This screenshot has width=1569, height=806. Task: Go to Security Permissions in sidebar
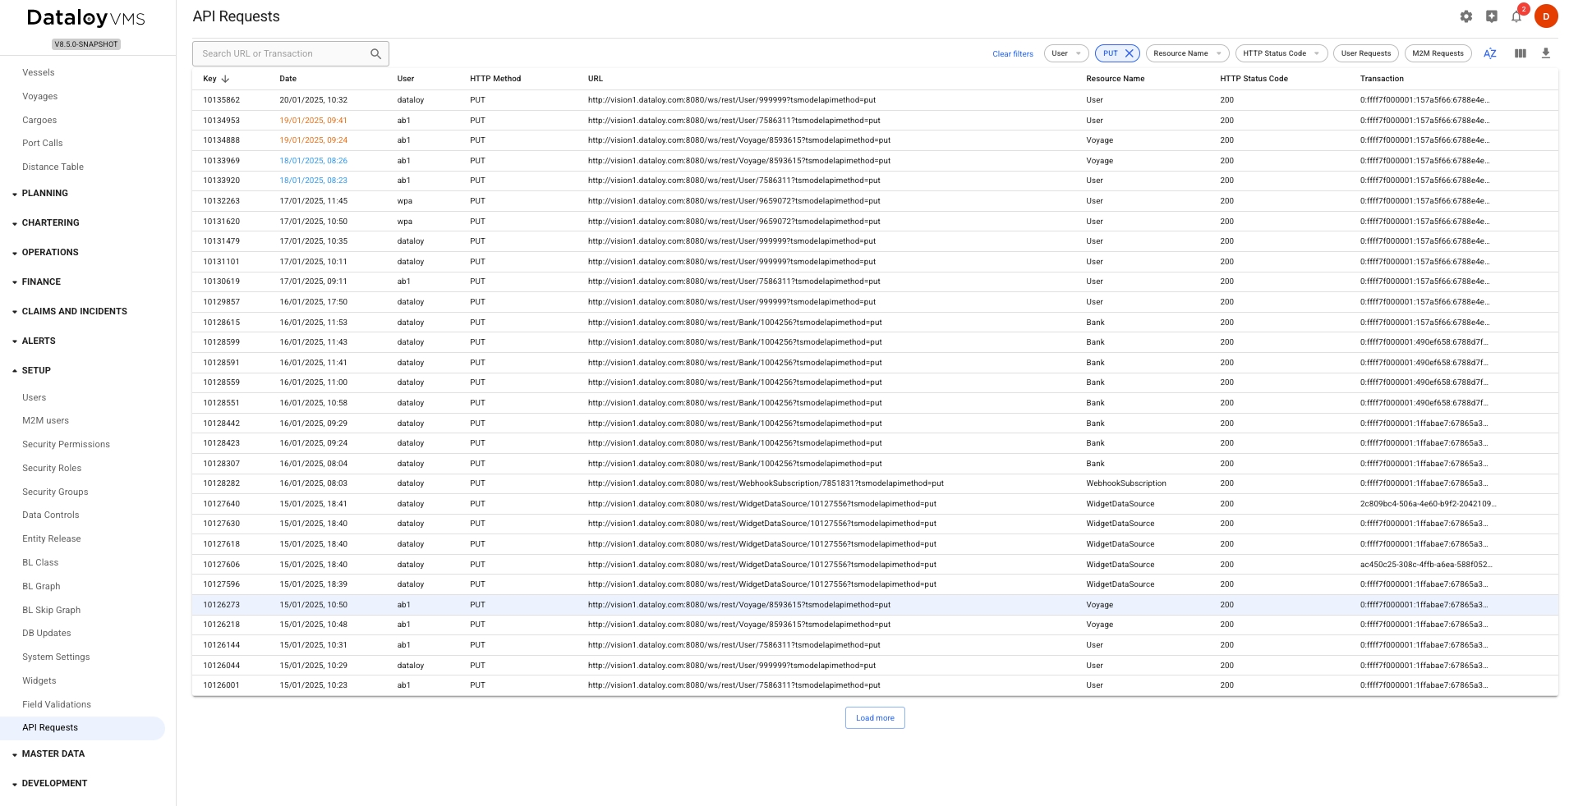[x=66, y=444]
